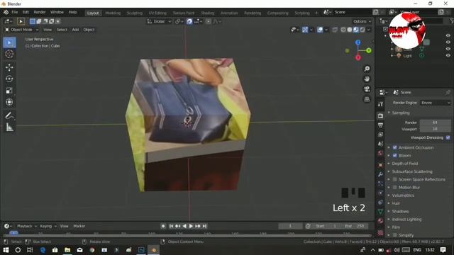Image resolution: width=454 pixels, height=255 pixels.
Task: Switch viewport to rendered shading
Action: point(362,30)
